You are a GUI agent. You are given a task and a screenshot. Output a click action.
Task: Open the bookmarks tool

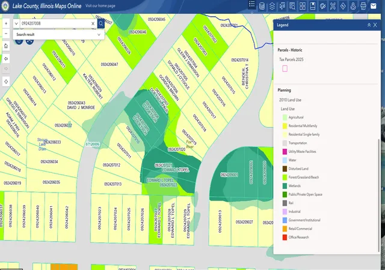click(x=313, y=6)
